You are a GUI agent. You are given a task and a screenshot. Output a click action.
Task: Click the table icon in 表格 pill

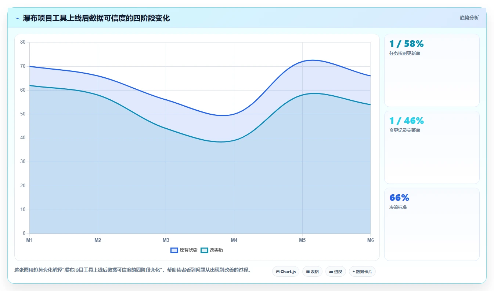[308, 272]
